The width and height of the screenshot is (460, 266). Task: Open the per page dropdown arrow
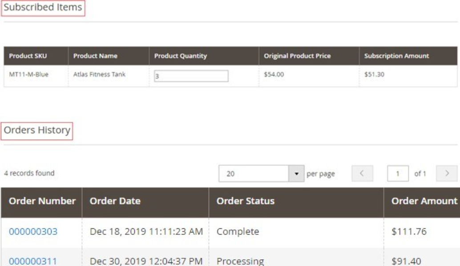297,174
